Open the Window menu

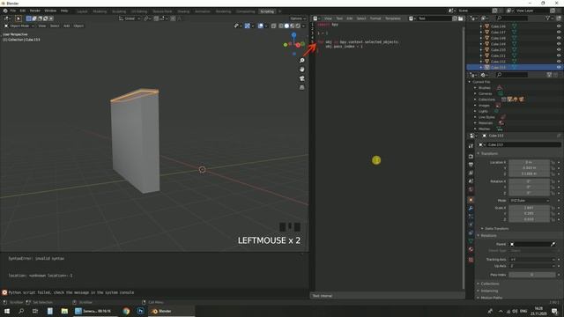point(50,11)
